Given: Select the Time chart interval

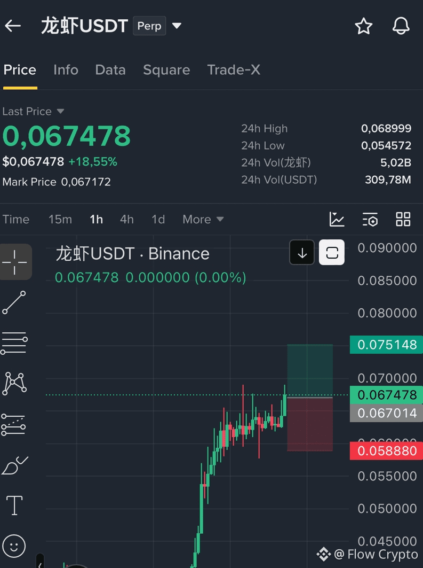Looking at the screenshot, I should pos(16,219).
